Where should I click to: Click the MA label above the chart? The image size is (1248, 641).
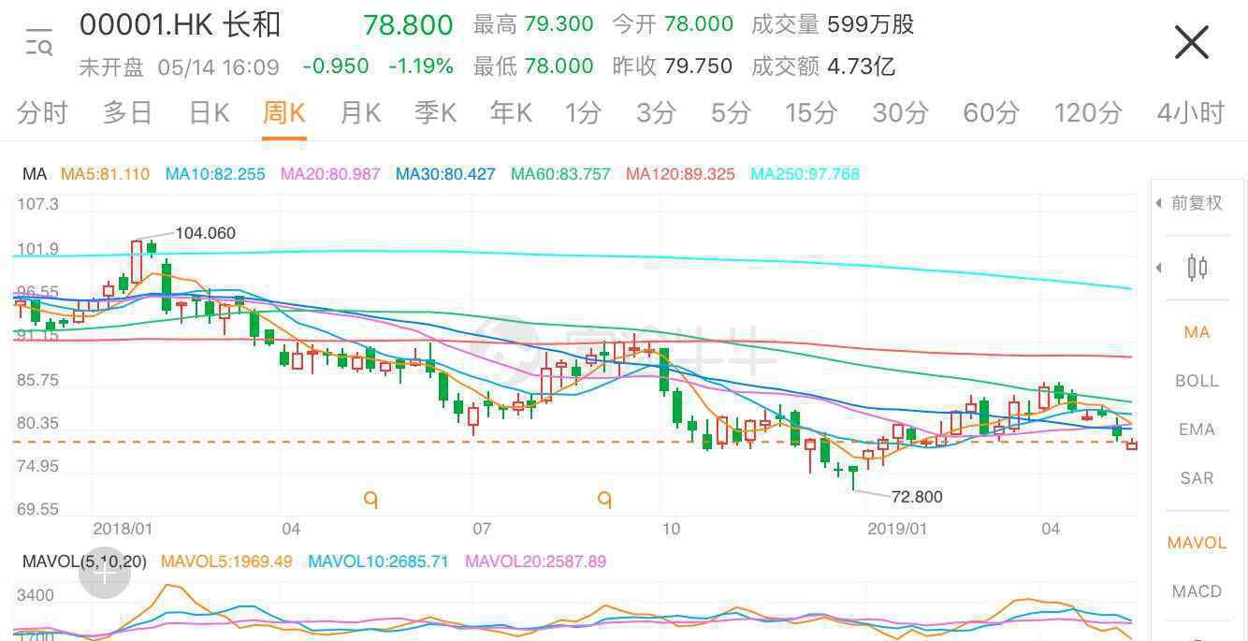pos(35,174)
